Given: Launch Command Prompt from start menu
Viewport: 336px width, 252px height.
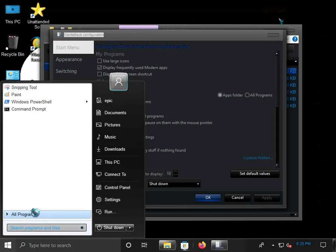Looking at the screenshot, I should click(29, 109).
